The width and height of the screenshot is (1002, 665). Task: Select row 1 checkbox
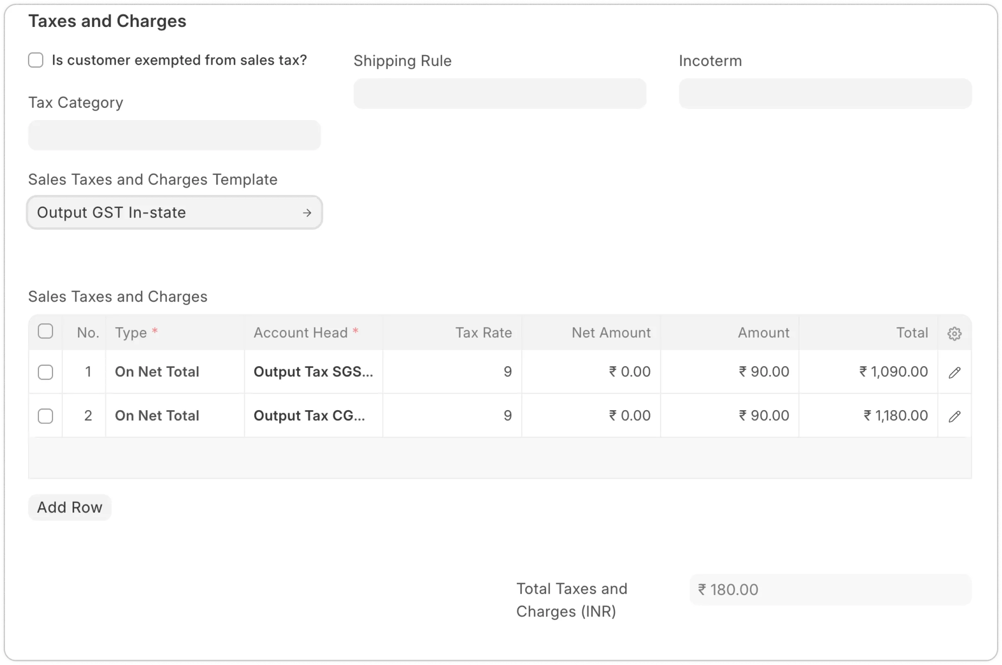coord(45,372)
